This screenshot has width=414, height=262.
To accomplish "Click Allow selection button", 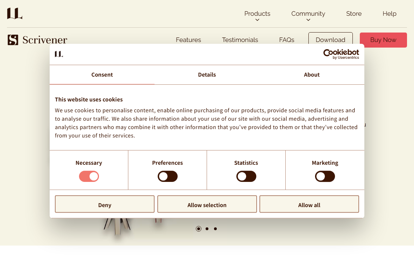I will (207, 204).
